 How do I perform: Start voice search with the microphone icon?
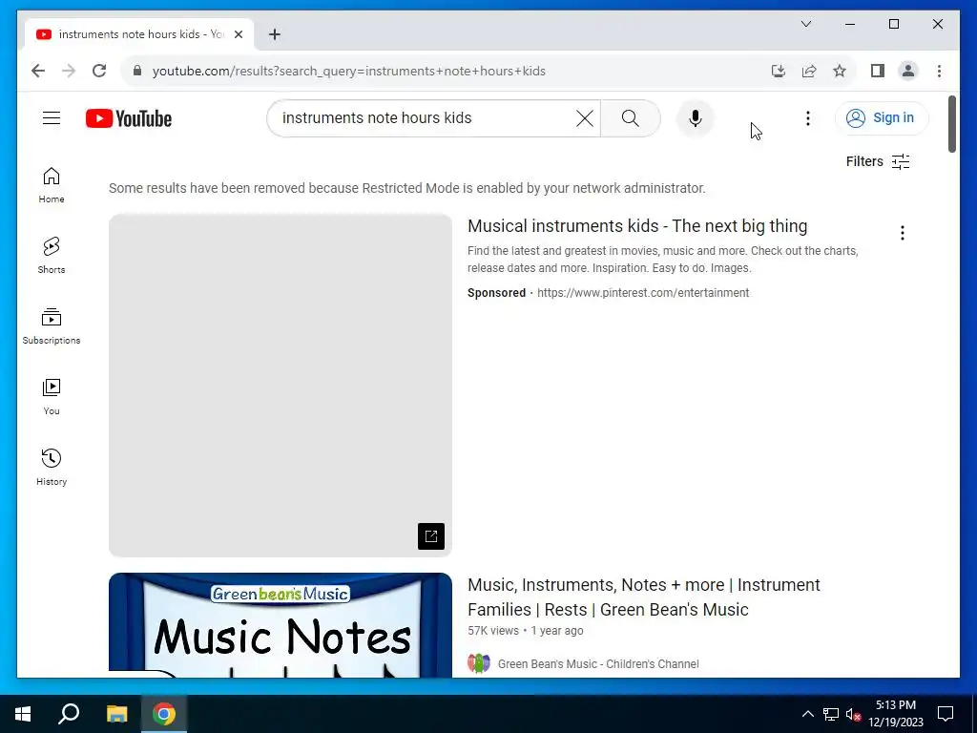click(696, 118)
